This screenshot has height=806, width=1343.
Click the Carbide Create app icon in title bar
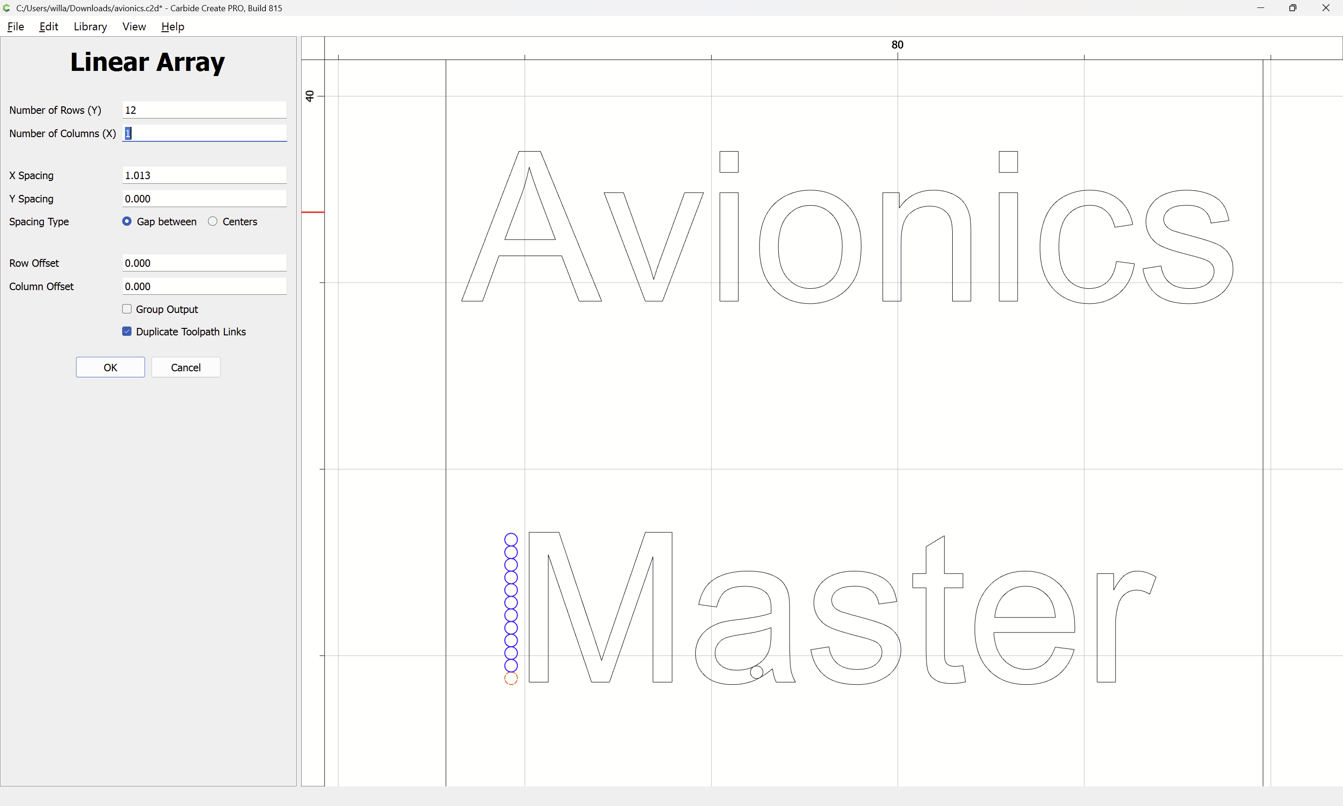(x=7, y=8)
